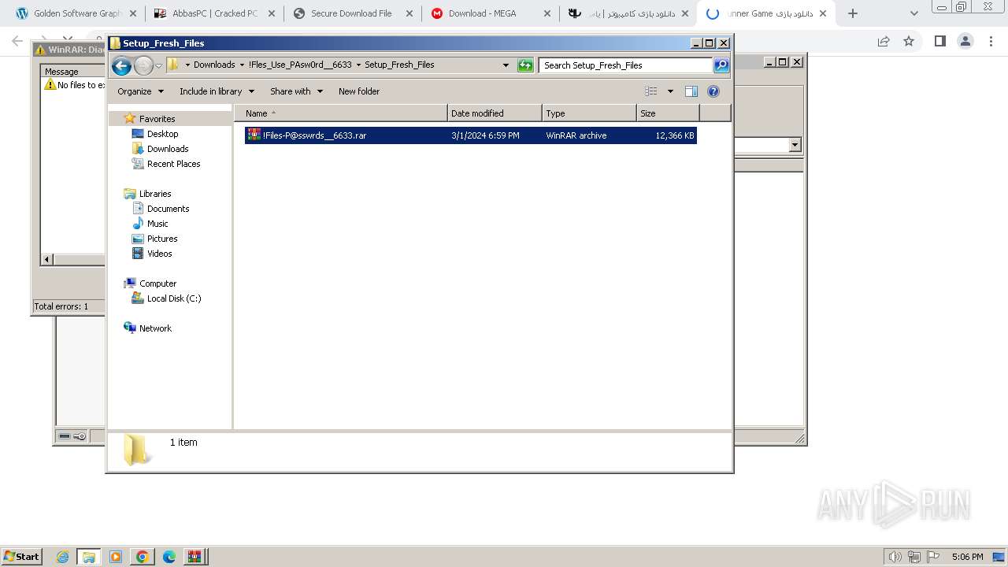Click network icon in system tray

pyautogui.click(x=914, y=557)
